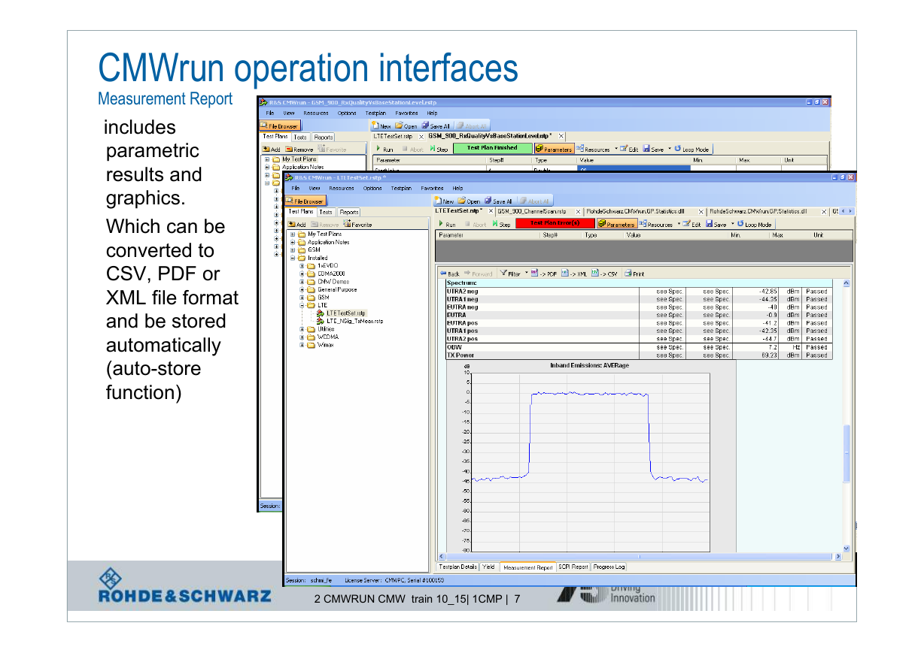Viewport: 924px width, 653px height.
Task: Switch to Testplan Details tab
Action: coord(457,567)
